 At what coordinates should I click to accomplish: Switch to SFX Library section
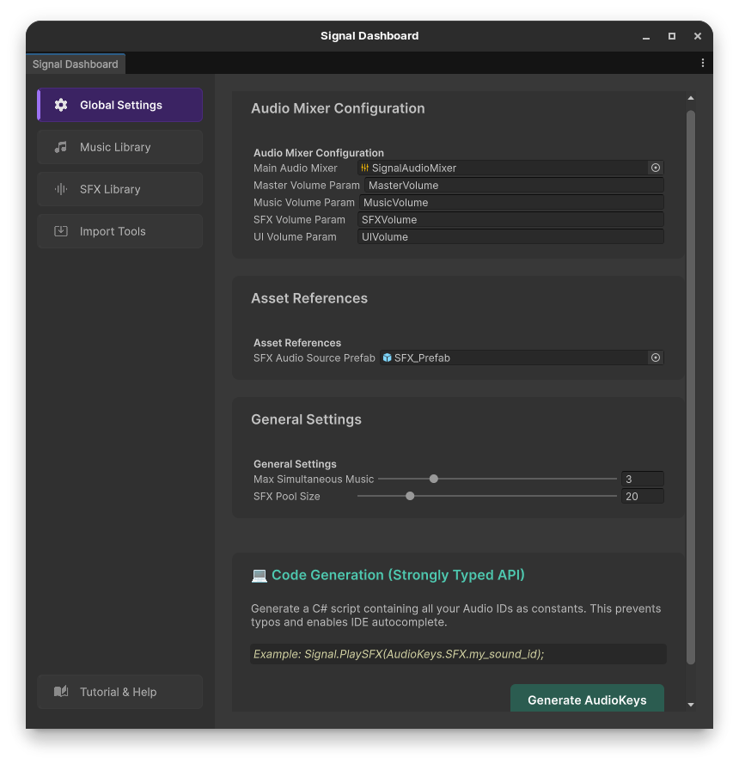119,189
